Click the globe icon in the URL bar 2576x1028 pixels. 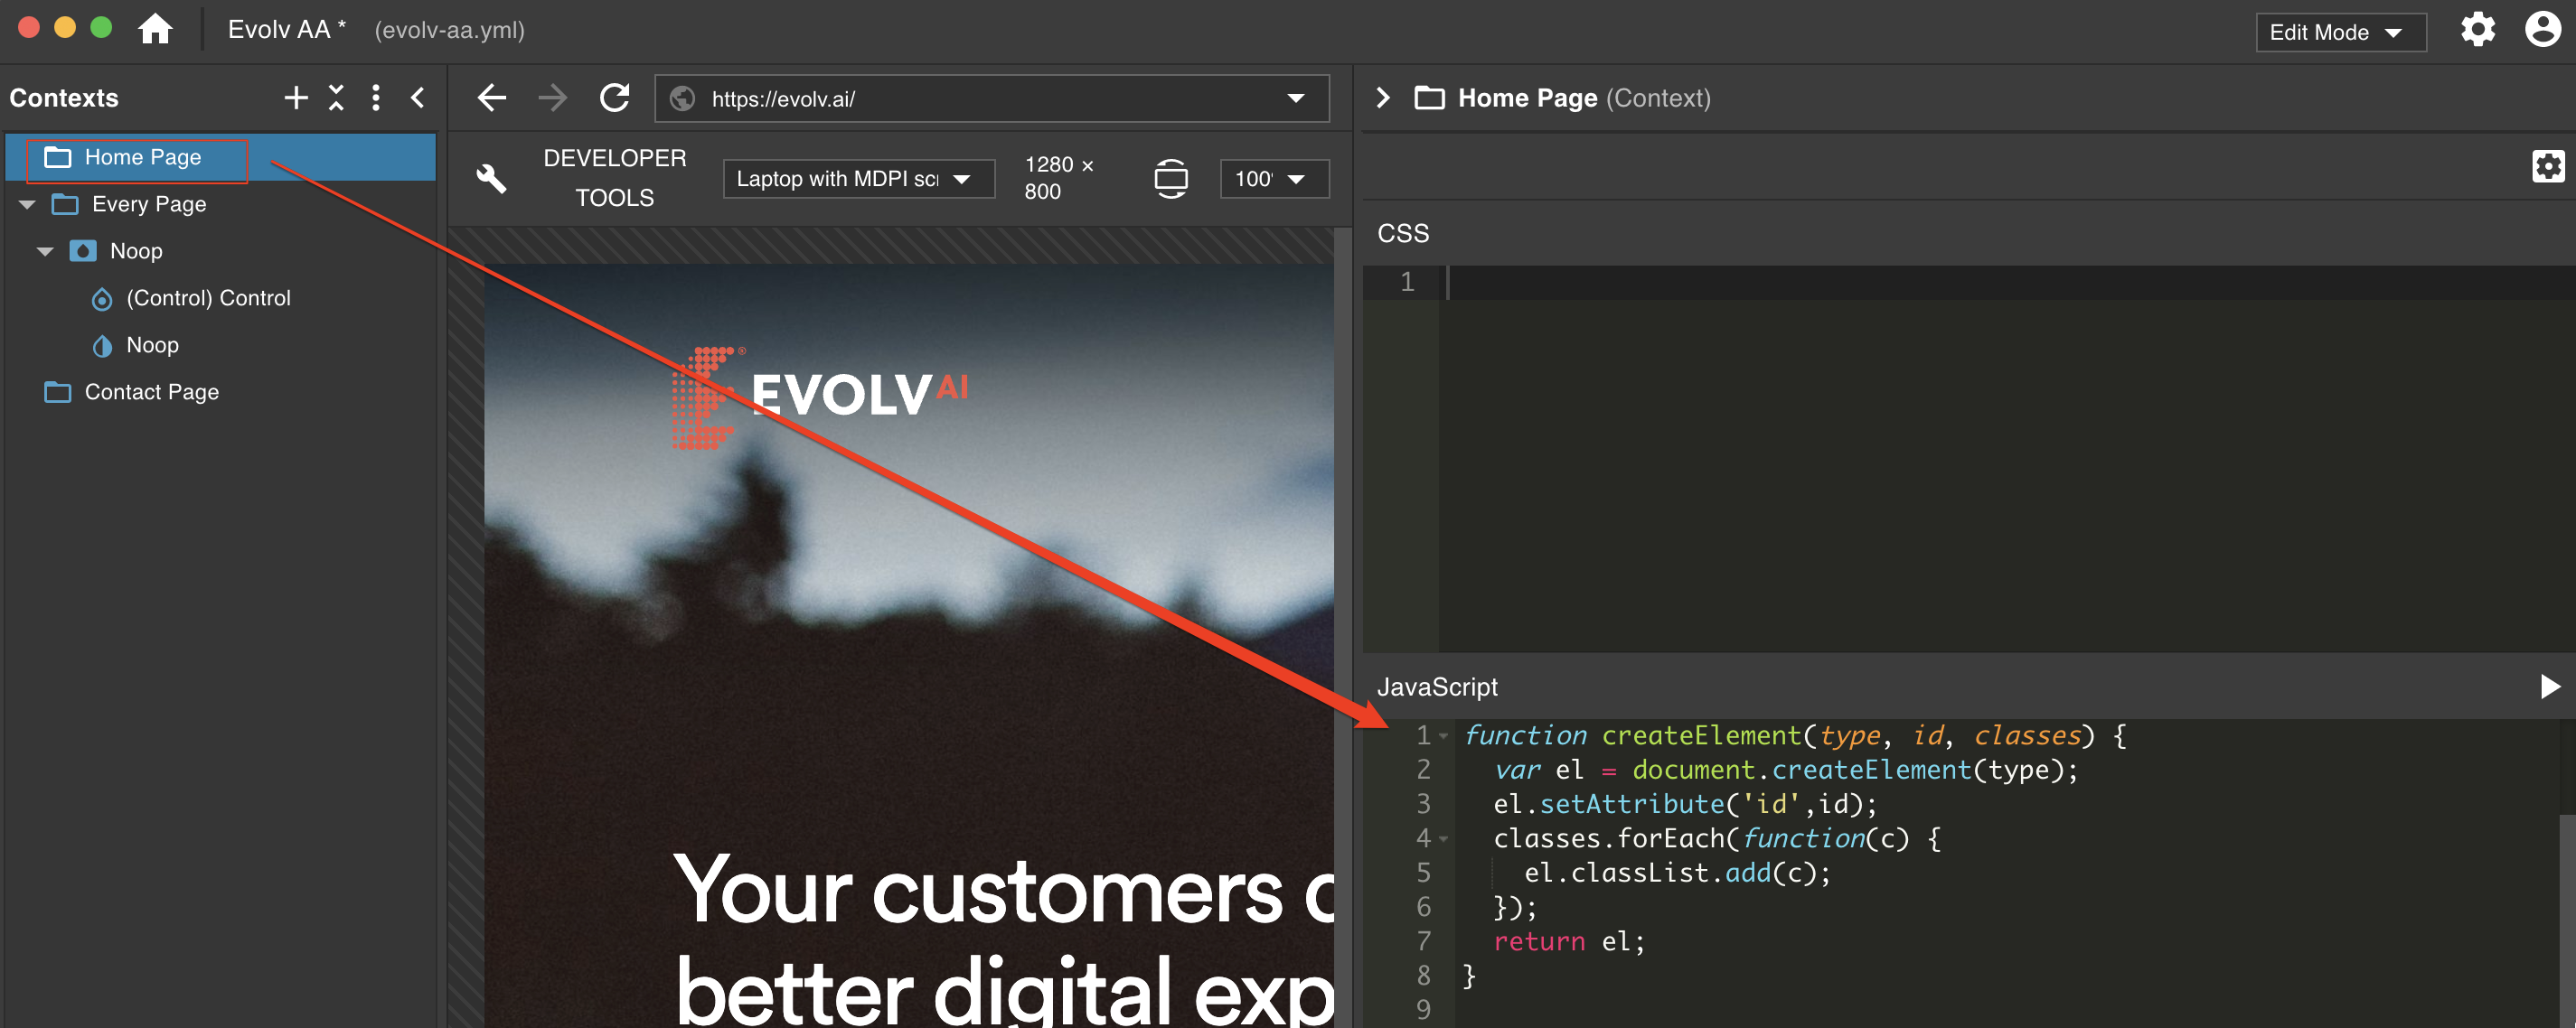[x=682, y=98]
